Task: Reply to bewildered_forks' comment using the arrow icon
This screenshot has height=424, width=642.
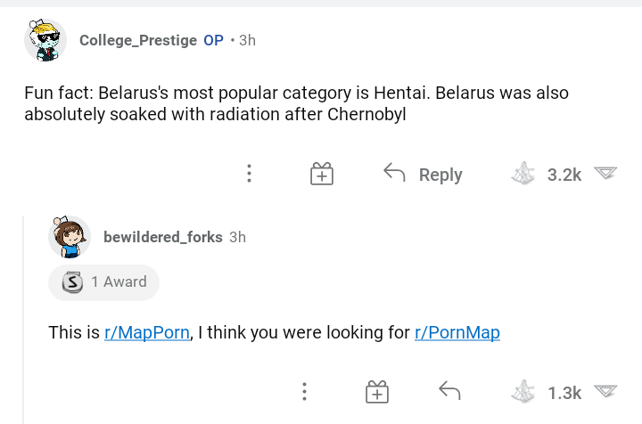Action: (x=449, y=390)
